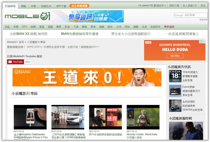Open the 討論群組 tab
Image resolution: width=210 pixels, height=142 pixels.
coord(10,6)
